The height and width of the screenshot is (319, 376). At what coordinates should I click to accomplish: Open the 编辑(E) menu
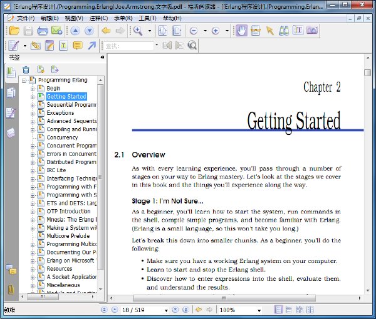point(50,18)
